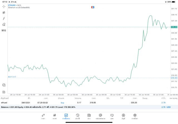The height and width of the screenshot is (124, 178).
Task: Tap the open price 318.85 in table
Action: 93,103
